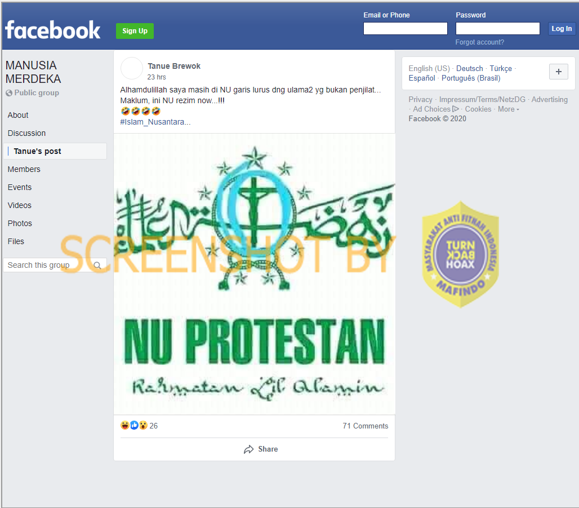The height and width of the screenshot is (508, 579).
Task: Open the reaction emoji summary showing 26
Action: pyautogui.click(x=139, y=426)
